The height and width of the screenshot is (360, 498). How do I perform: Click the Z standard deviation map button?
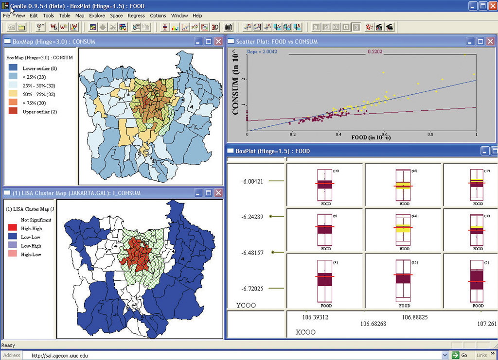(x=326, y=27)
